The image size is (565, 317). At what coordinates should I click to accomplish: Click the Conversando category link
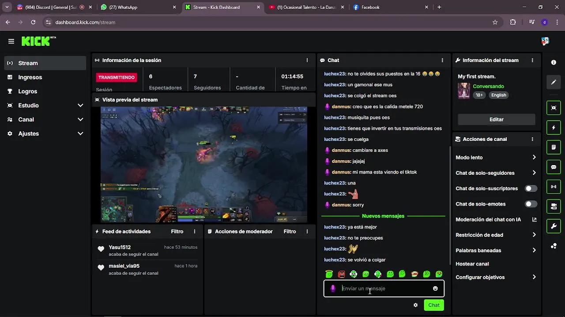tap(488, 86)
